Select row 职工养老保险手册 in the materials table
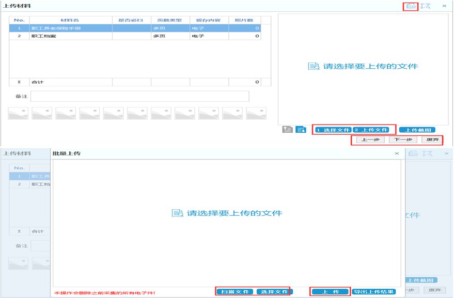This screenshot has width=454, height=298. (135, 28)
